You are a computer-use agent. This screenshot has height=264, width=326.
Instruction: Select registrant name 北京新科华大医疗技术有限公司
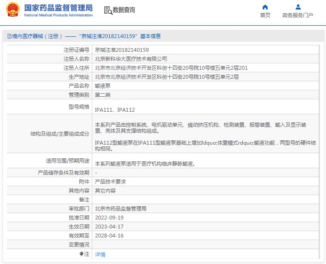(131, 59)
